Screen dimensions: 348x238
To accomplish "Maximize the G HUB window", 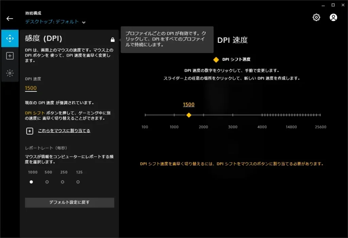I will pos(333,5).
